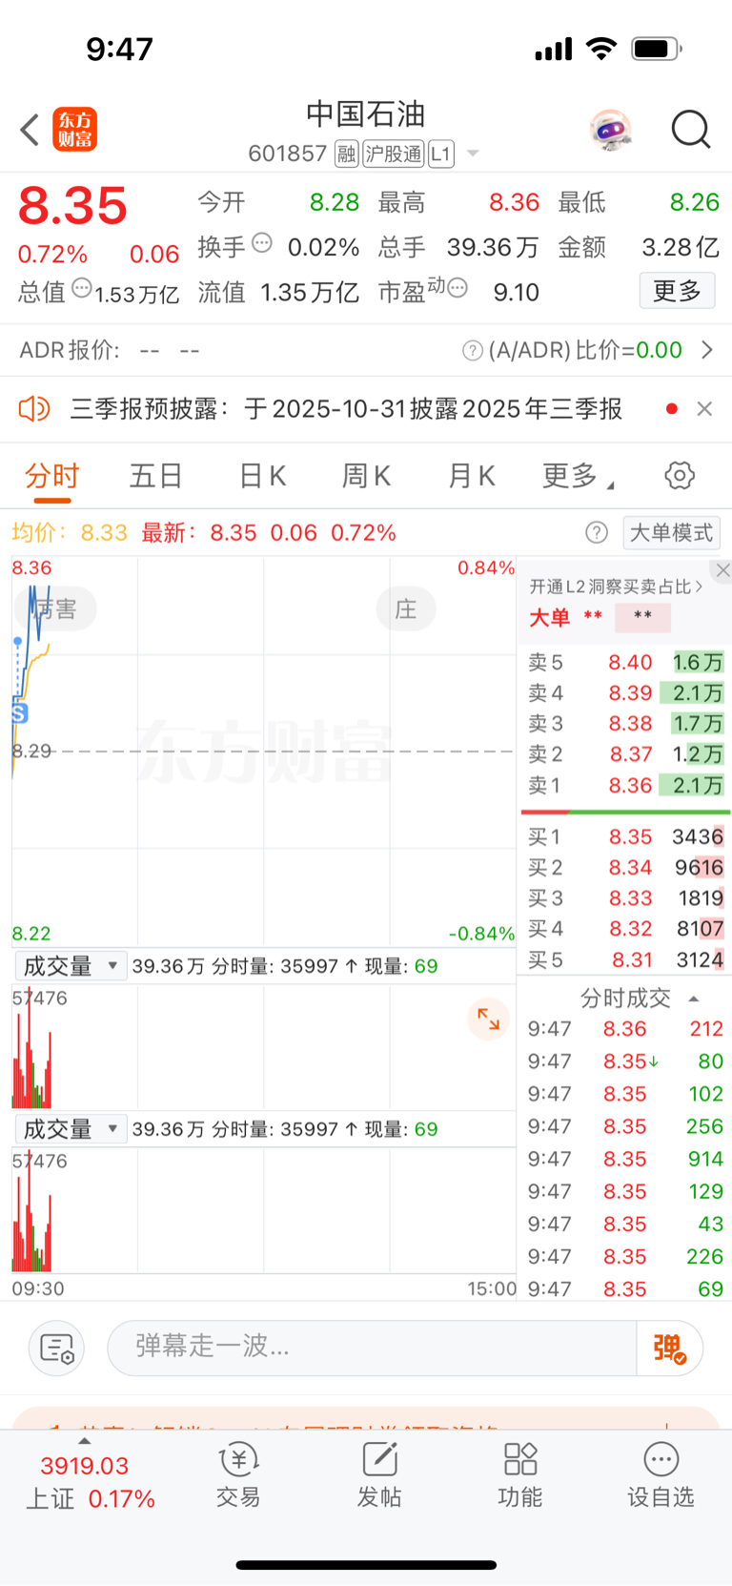732x1586 pixels.
Task: Expand stock title dropdown triangle
Action: (x=472, y=154)
